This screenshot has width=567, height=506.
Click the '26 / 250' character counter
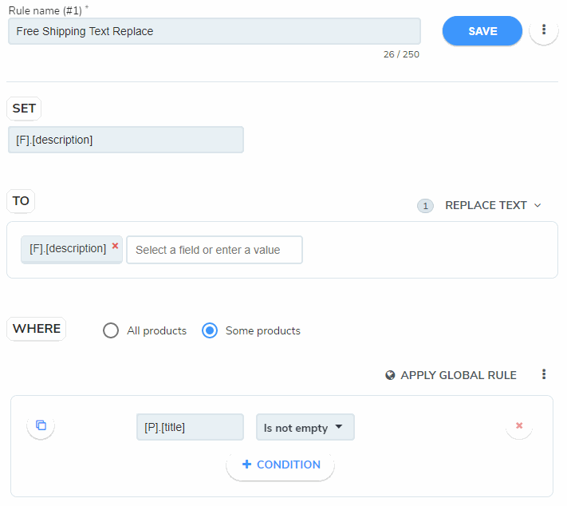[401, 54]
